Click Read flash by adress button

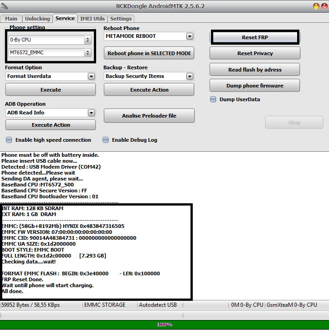pyautogui.click(x=255, y=70)
